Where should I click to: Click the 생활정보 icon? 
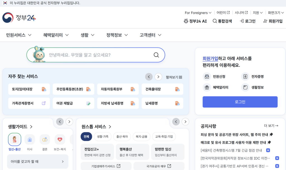(245, 87)
